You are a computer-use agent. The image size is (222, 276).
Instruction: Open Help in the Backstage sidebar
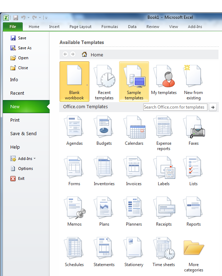pos(15,147)
